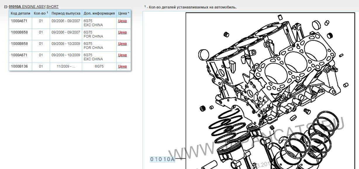Click the footnote about Кол-во деталей
The width and height of the screenshot is (359, 169).
pyautogui.click(x=191, y=7)
